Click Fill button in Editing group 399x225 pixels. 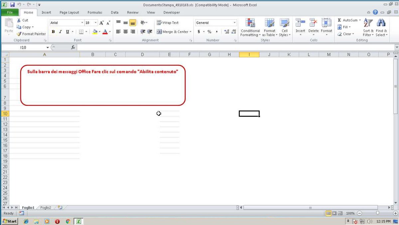(x=344, y=27)
